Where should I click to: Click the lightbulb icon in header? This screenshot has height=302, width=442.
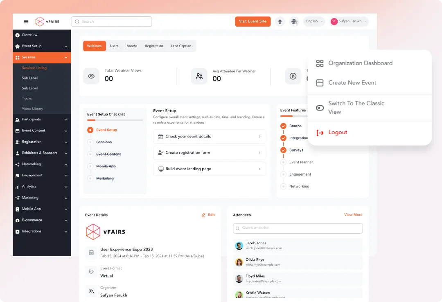[280, 22]
